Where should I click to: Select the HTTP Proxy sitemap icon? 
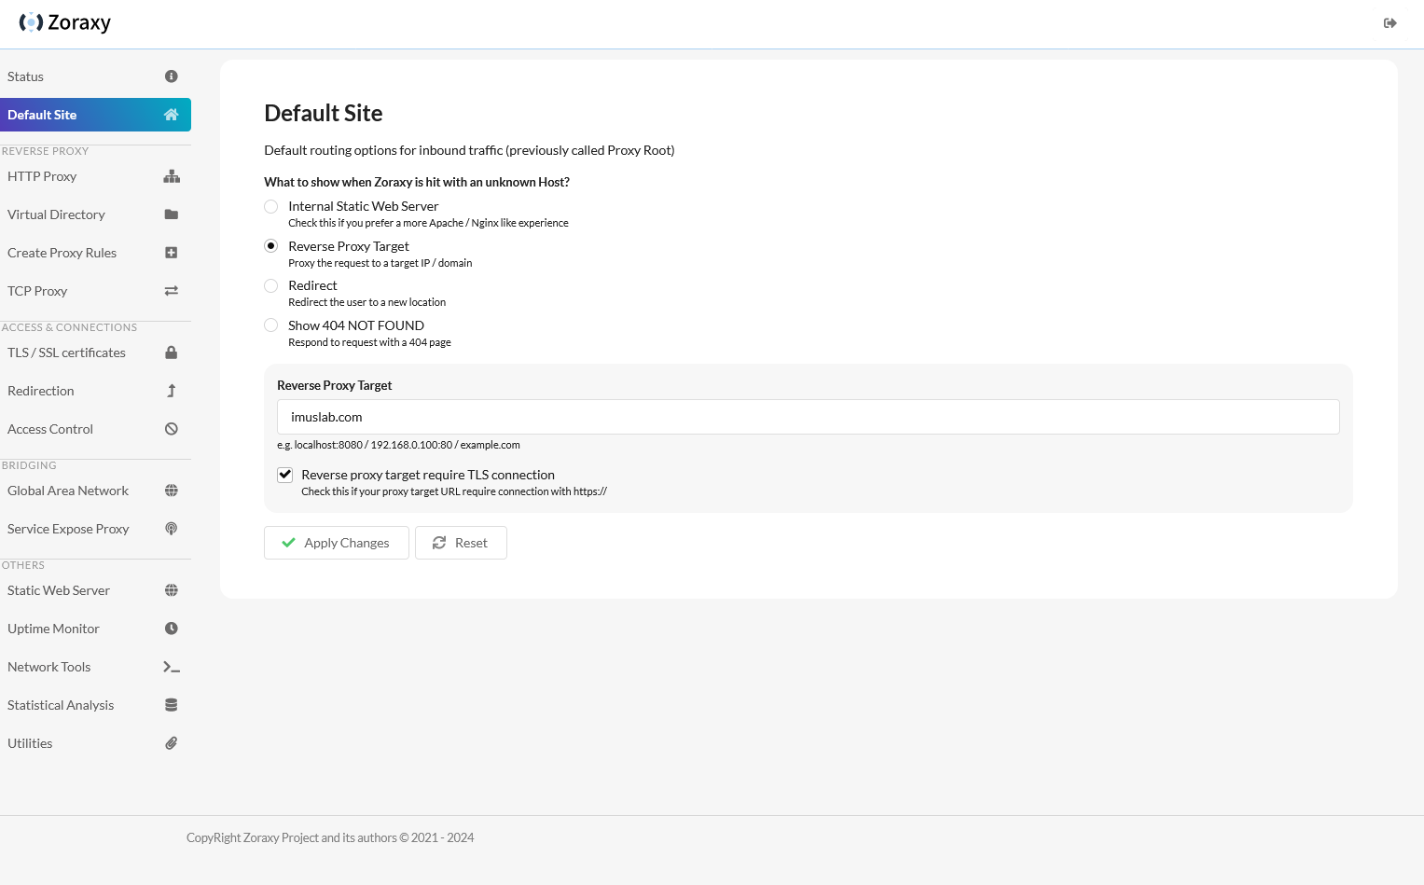pos(171,176)
